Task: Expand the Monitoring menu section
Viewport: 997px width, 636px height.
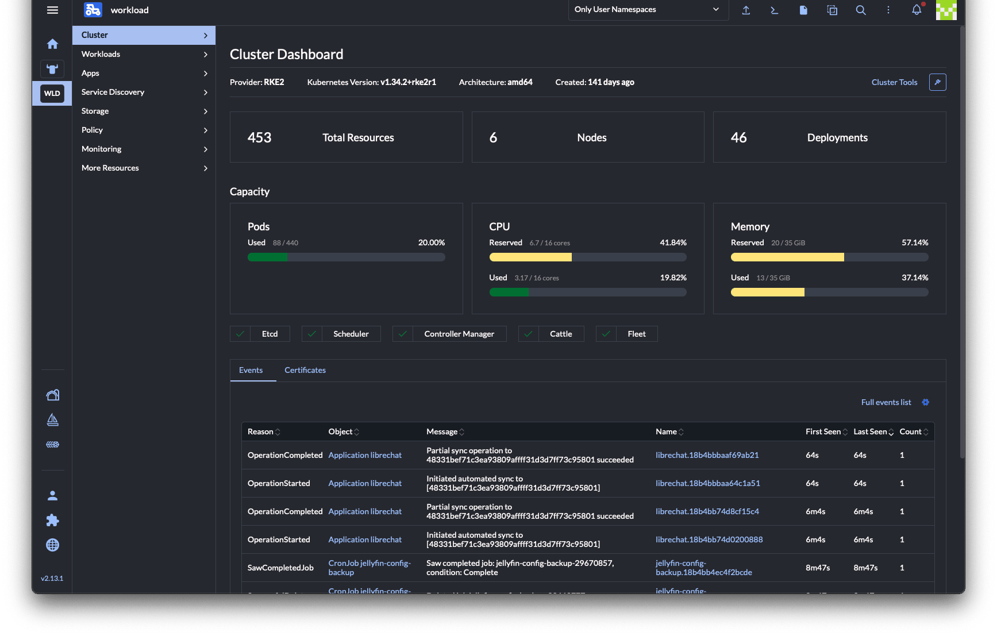Action: coord(144,149)
